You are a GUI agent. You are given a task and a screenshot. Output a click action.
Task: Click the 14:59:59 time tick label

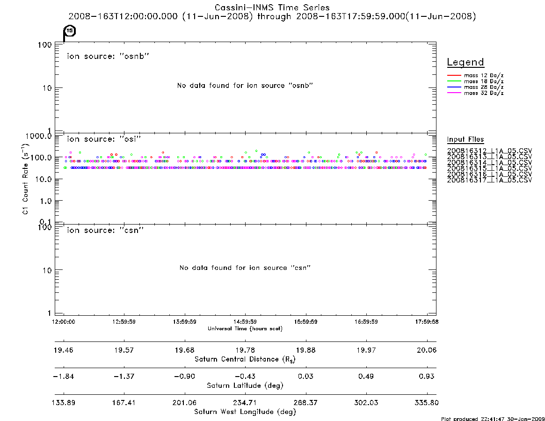245,322
